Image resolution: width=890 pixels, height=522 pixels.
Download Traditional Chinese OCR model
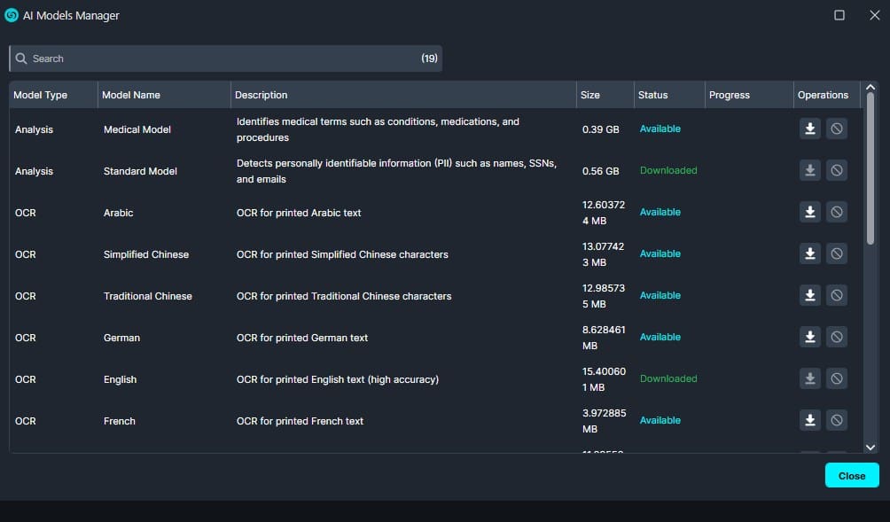tap(809, 295)
